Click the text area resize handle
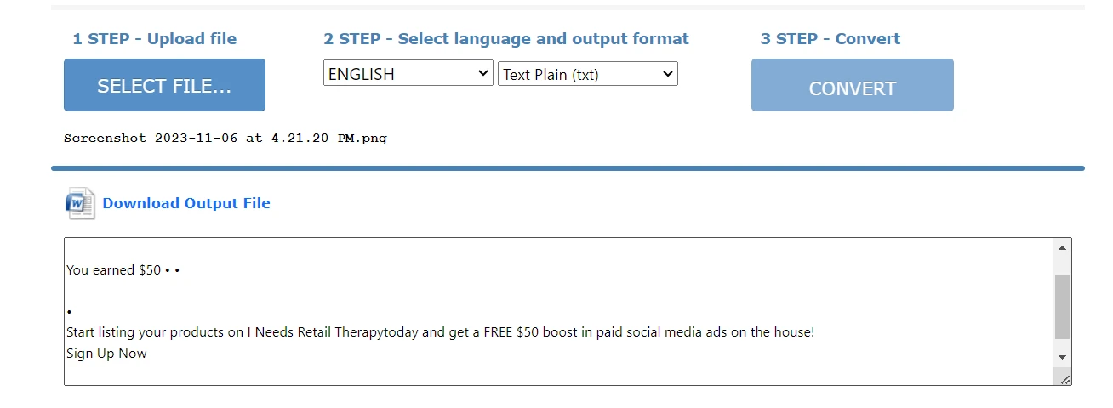1113x408 pixels. pyautogui.click(x=1065, y=379)
